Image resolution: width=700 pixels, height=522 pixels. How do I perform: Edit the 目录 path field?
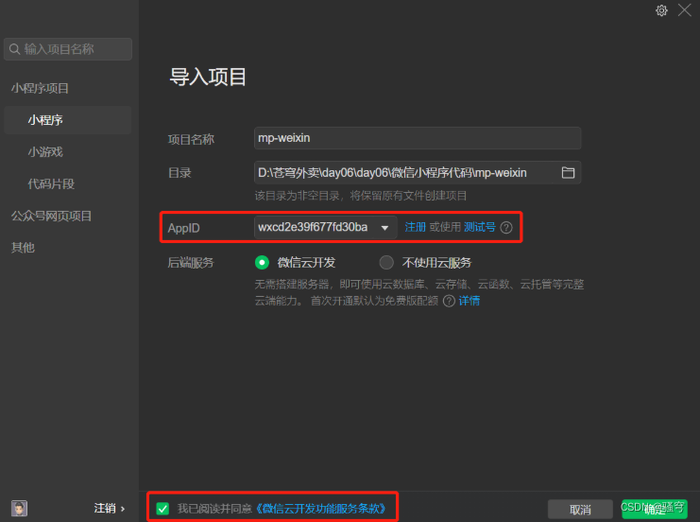(x=418, y=172)
